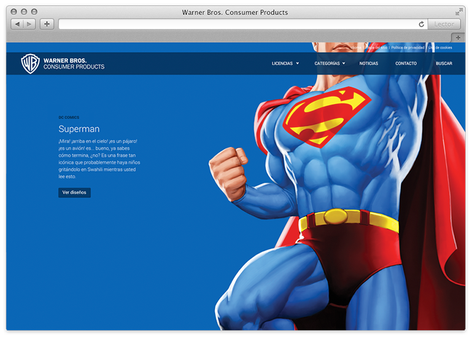
Task: Enter fullscreen using the window corner arrows
Action: [x=459, y=12]
